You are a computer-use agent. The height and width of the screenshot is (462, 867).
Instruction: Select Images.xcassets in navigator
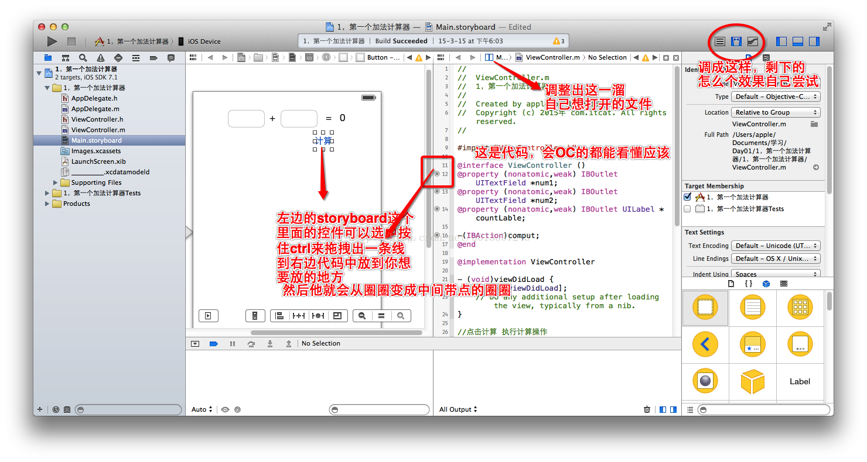point(96,151)
